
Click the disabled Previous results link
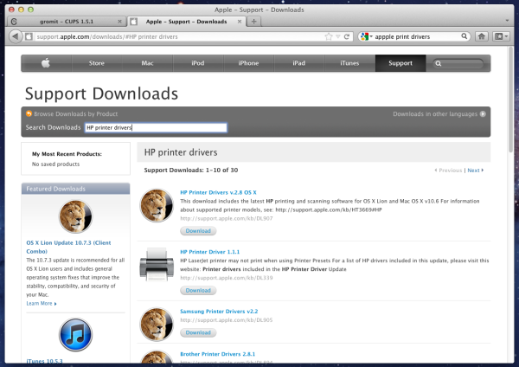[448, 171]
